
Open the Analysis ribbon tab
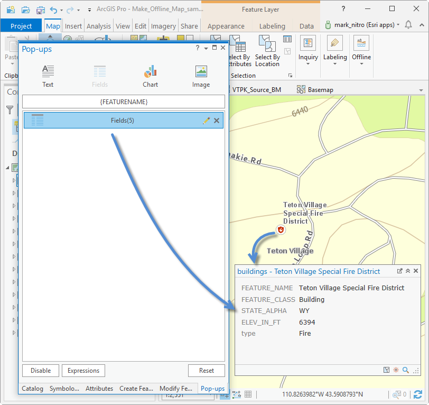point(99,26)
